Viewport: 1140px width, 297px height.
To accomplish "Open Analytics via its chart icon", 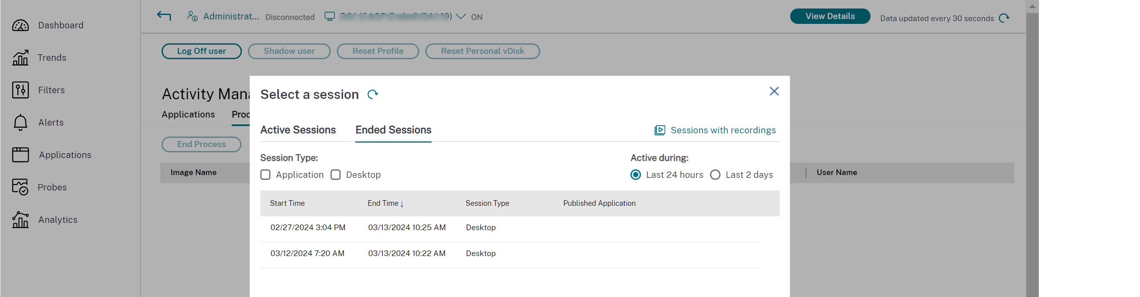I will (x=20, y=220).
